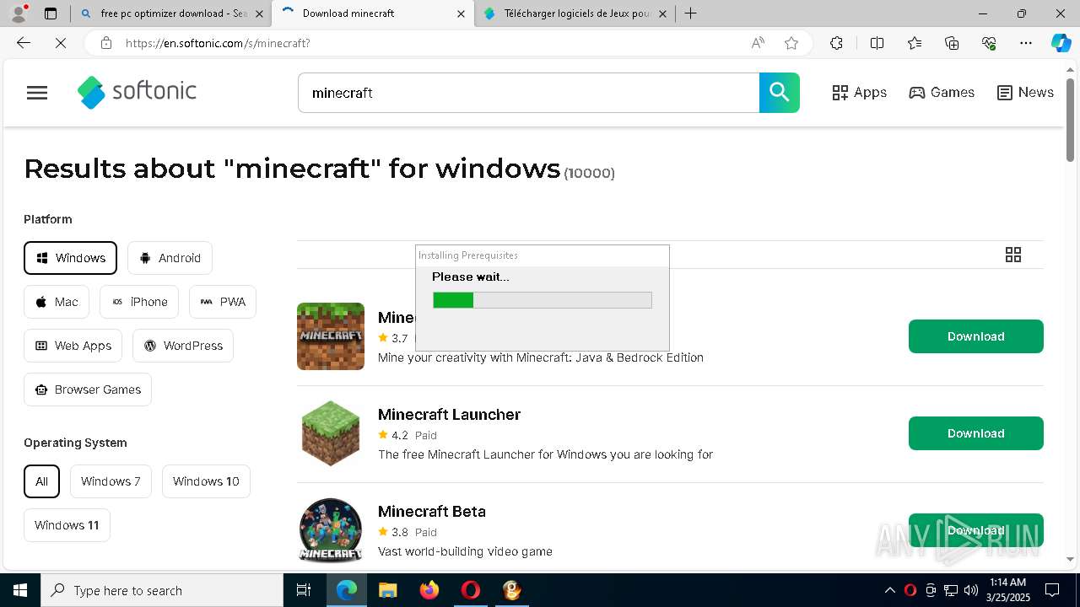Select the PWA platform filter
This screenshot has height=607, width=1080.
click(223, 302)
